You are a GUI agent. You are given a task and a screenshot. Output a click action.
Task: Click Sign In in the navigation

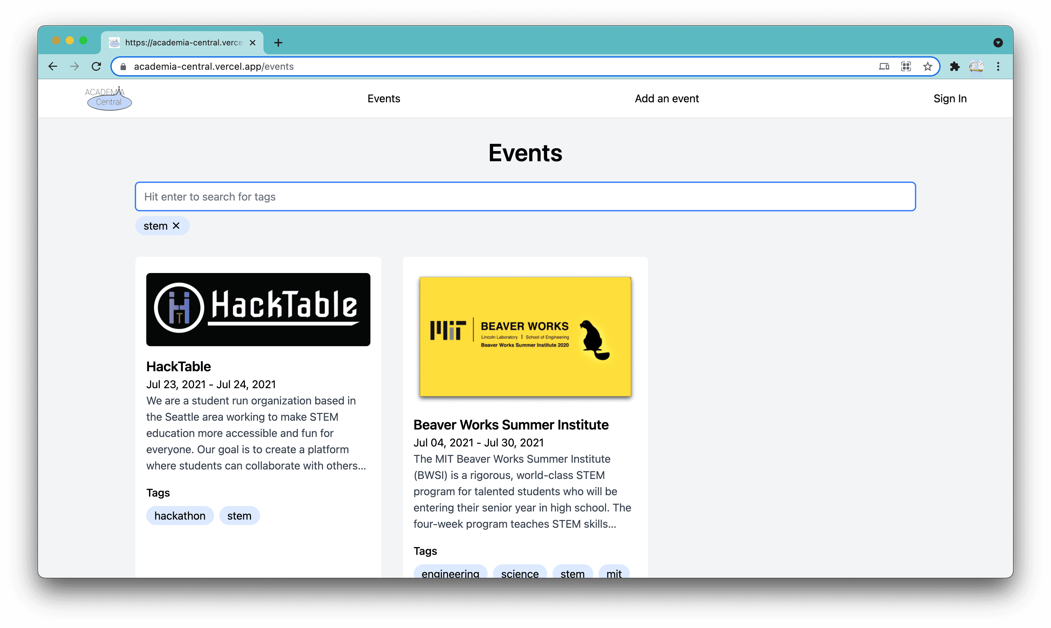[950, 99]
